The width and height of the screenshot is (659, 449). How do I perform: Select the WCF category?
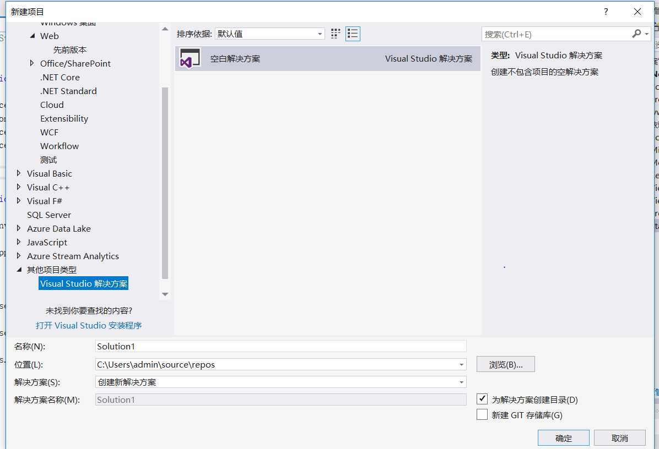[49, 132]
